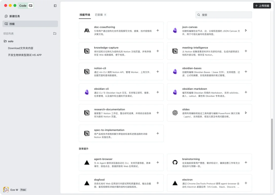Viewport: 275px width, 195px height.
Task: Click the OpenAI icon on slides card
Action: 175,113
